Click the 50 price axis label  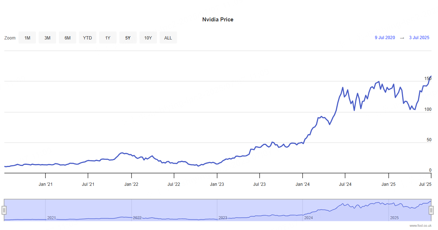click(429, 140)
